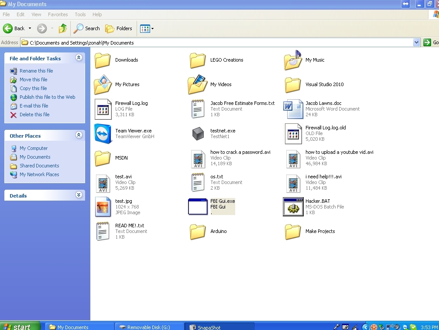Click the Windows Start button
Viewport: 439px width, 330px height.
[20, 327]
